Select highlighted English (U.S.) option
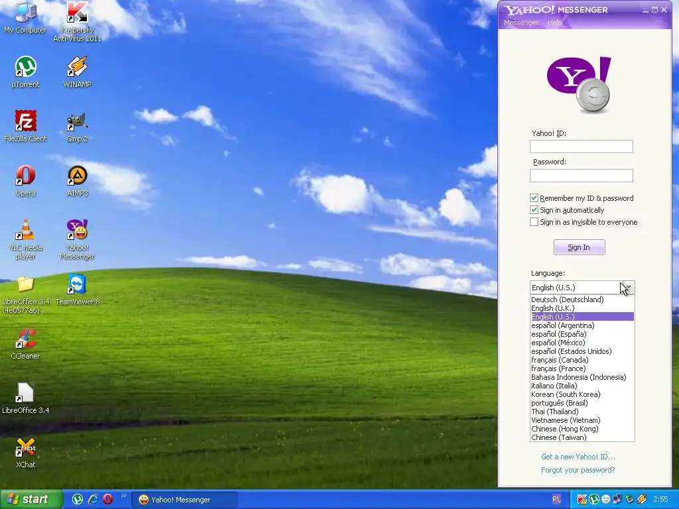Image resolution: width=679 pixels, height=509 pixels. point(582,317)
